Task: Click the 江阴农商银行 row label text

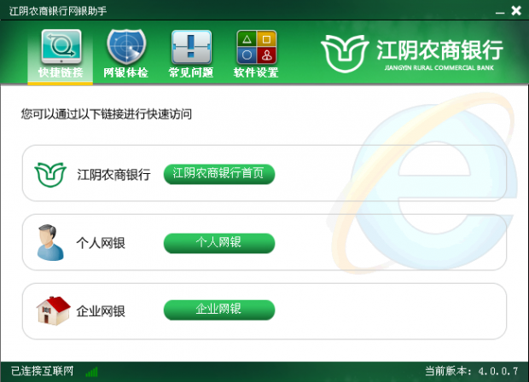Action: coord(113,175)
